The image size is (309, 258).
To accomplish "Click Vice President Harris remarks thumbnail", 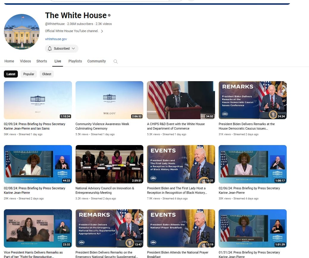I will tap(38, 228).
